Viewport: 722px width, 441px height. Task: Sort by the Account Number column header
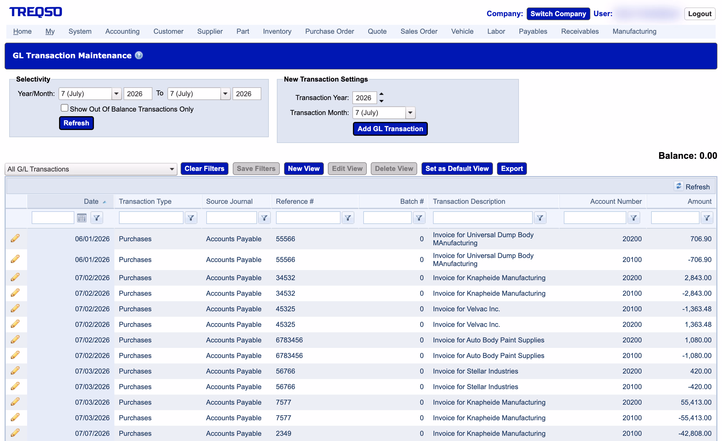[x=616, y=201]
